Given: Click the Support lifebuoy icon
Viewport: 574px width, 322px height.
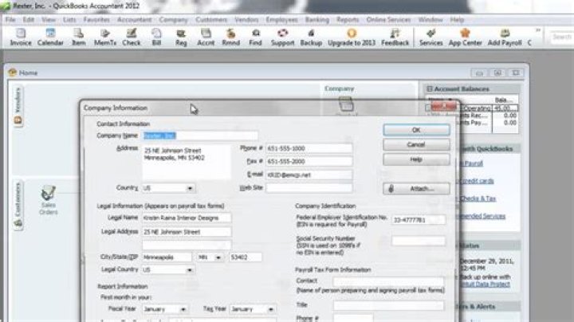Looking at the screenshot, I should coord(282,36).
